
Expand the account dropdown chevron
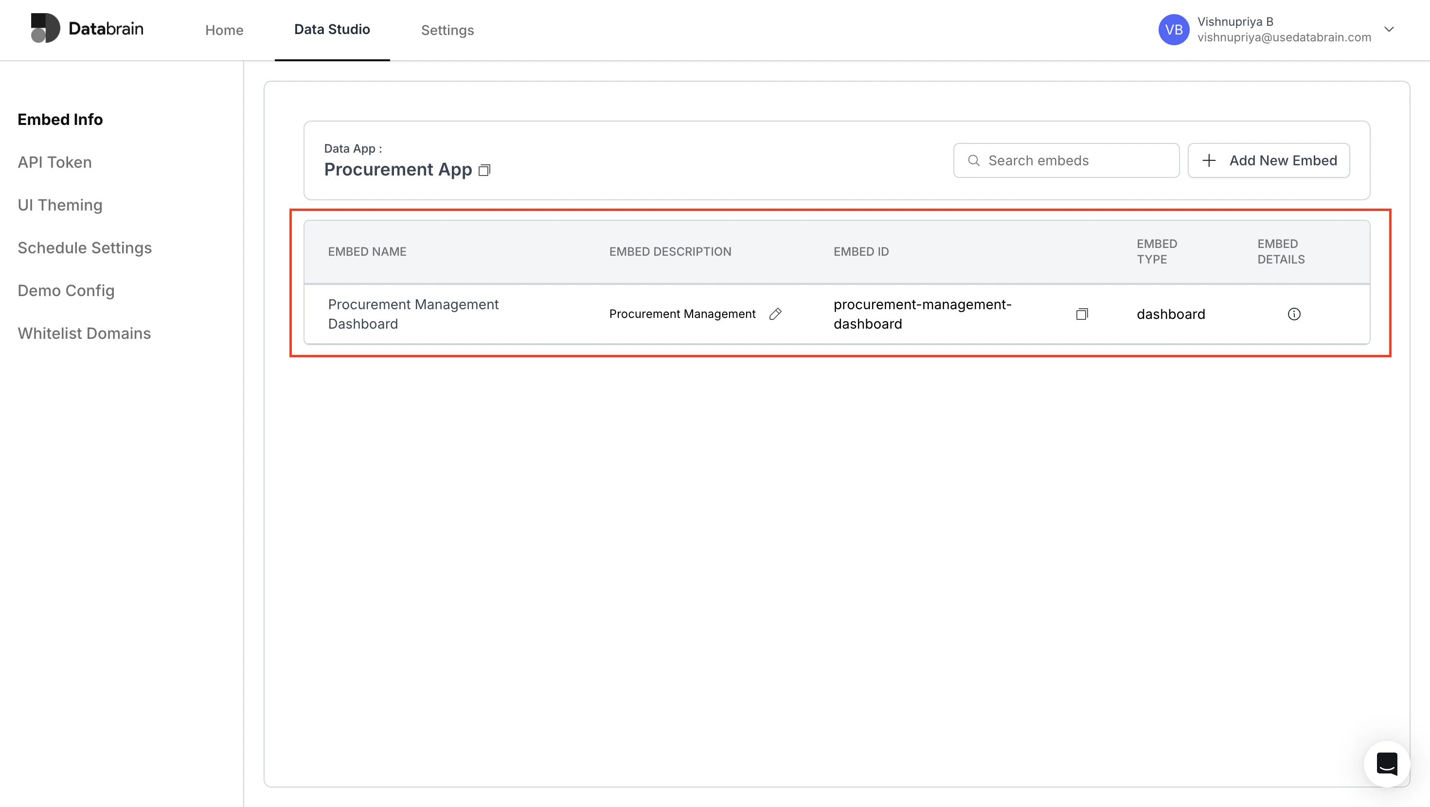[x=1390, y=30]
